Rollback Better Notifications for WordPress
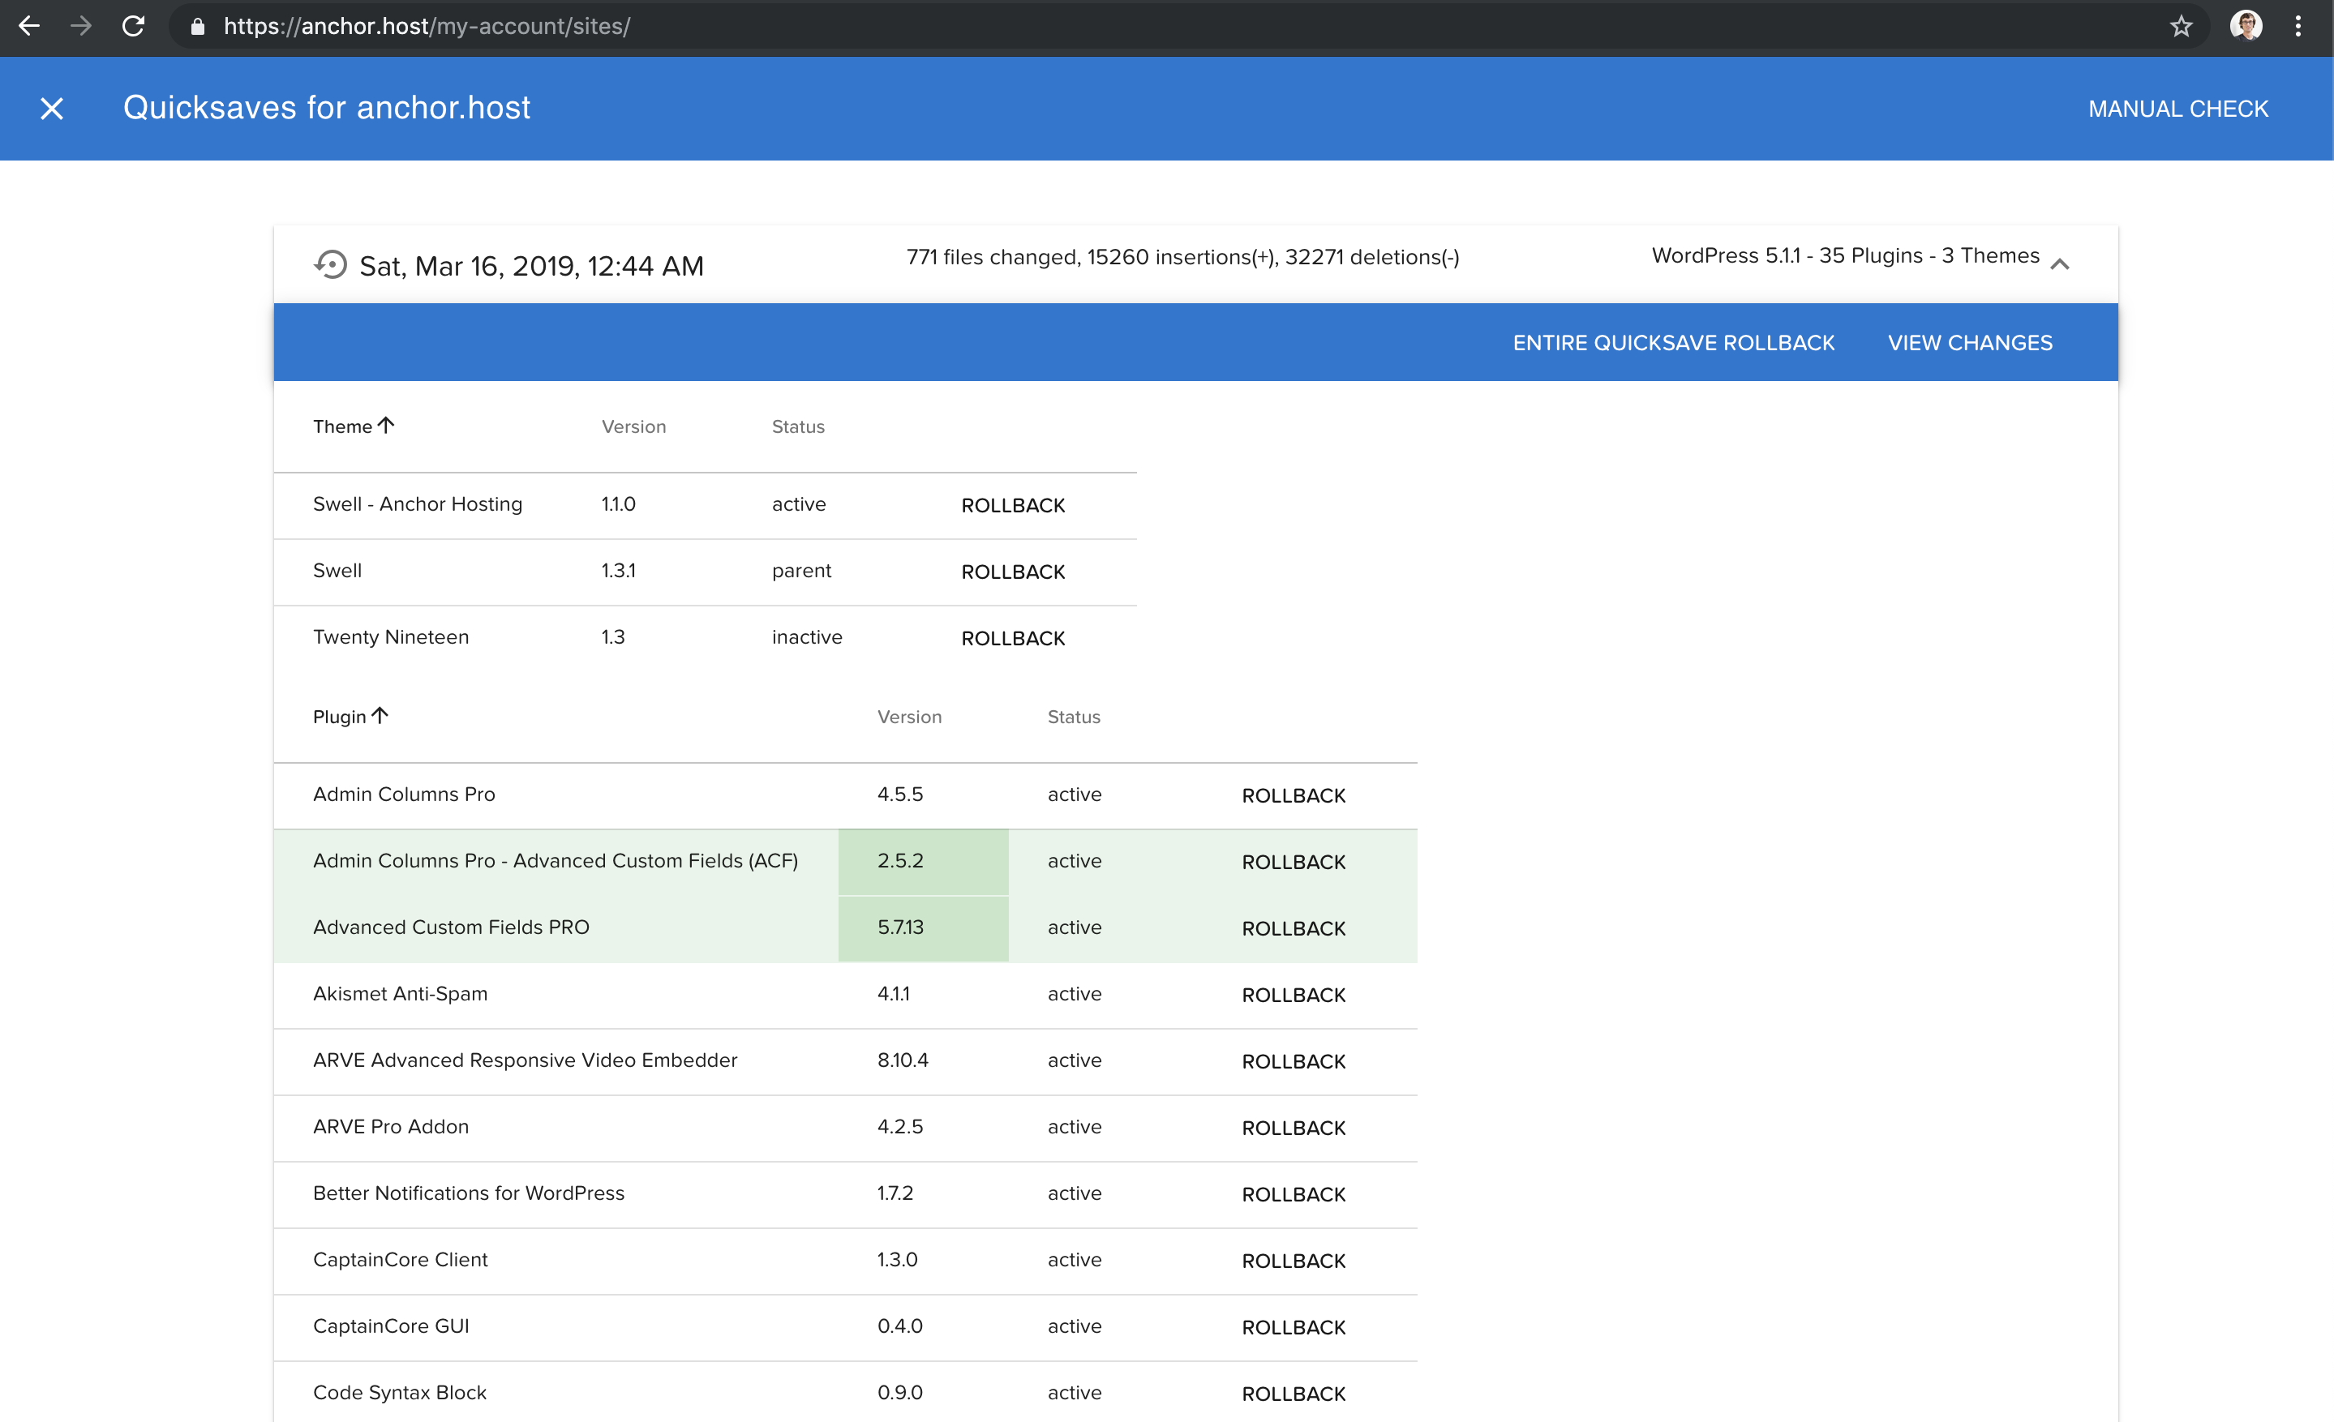The image size is (2334, 1422). click(1293, 1194)
